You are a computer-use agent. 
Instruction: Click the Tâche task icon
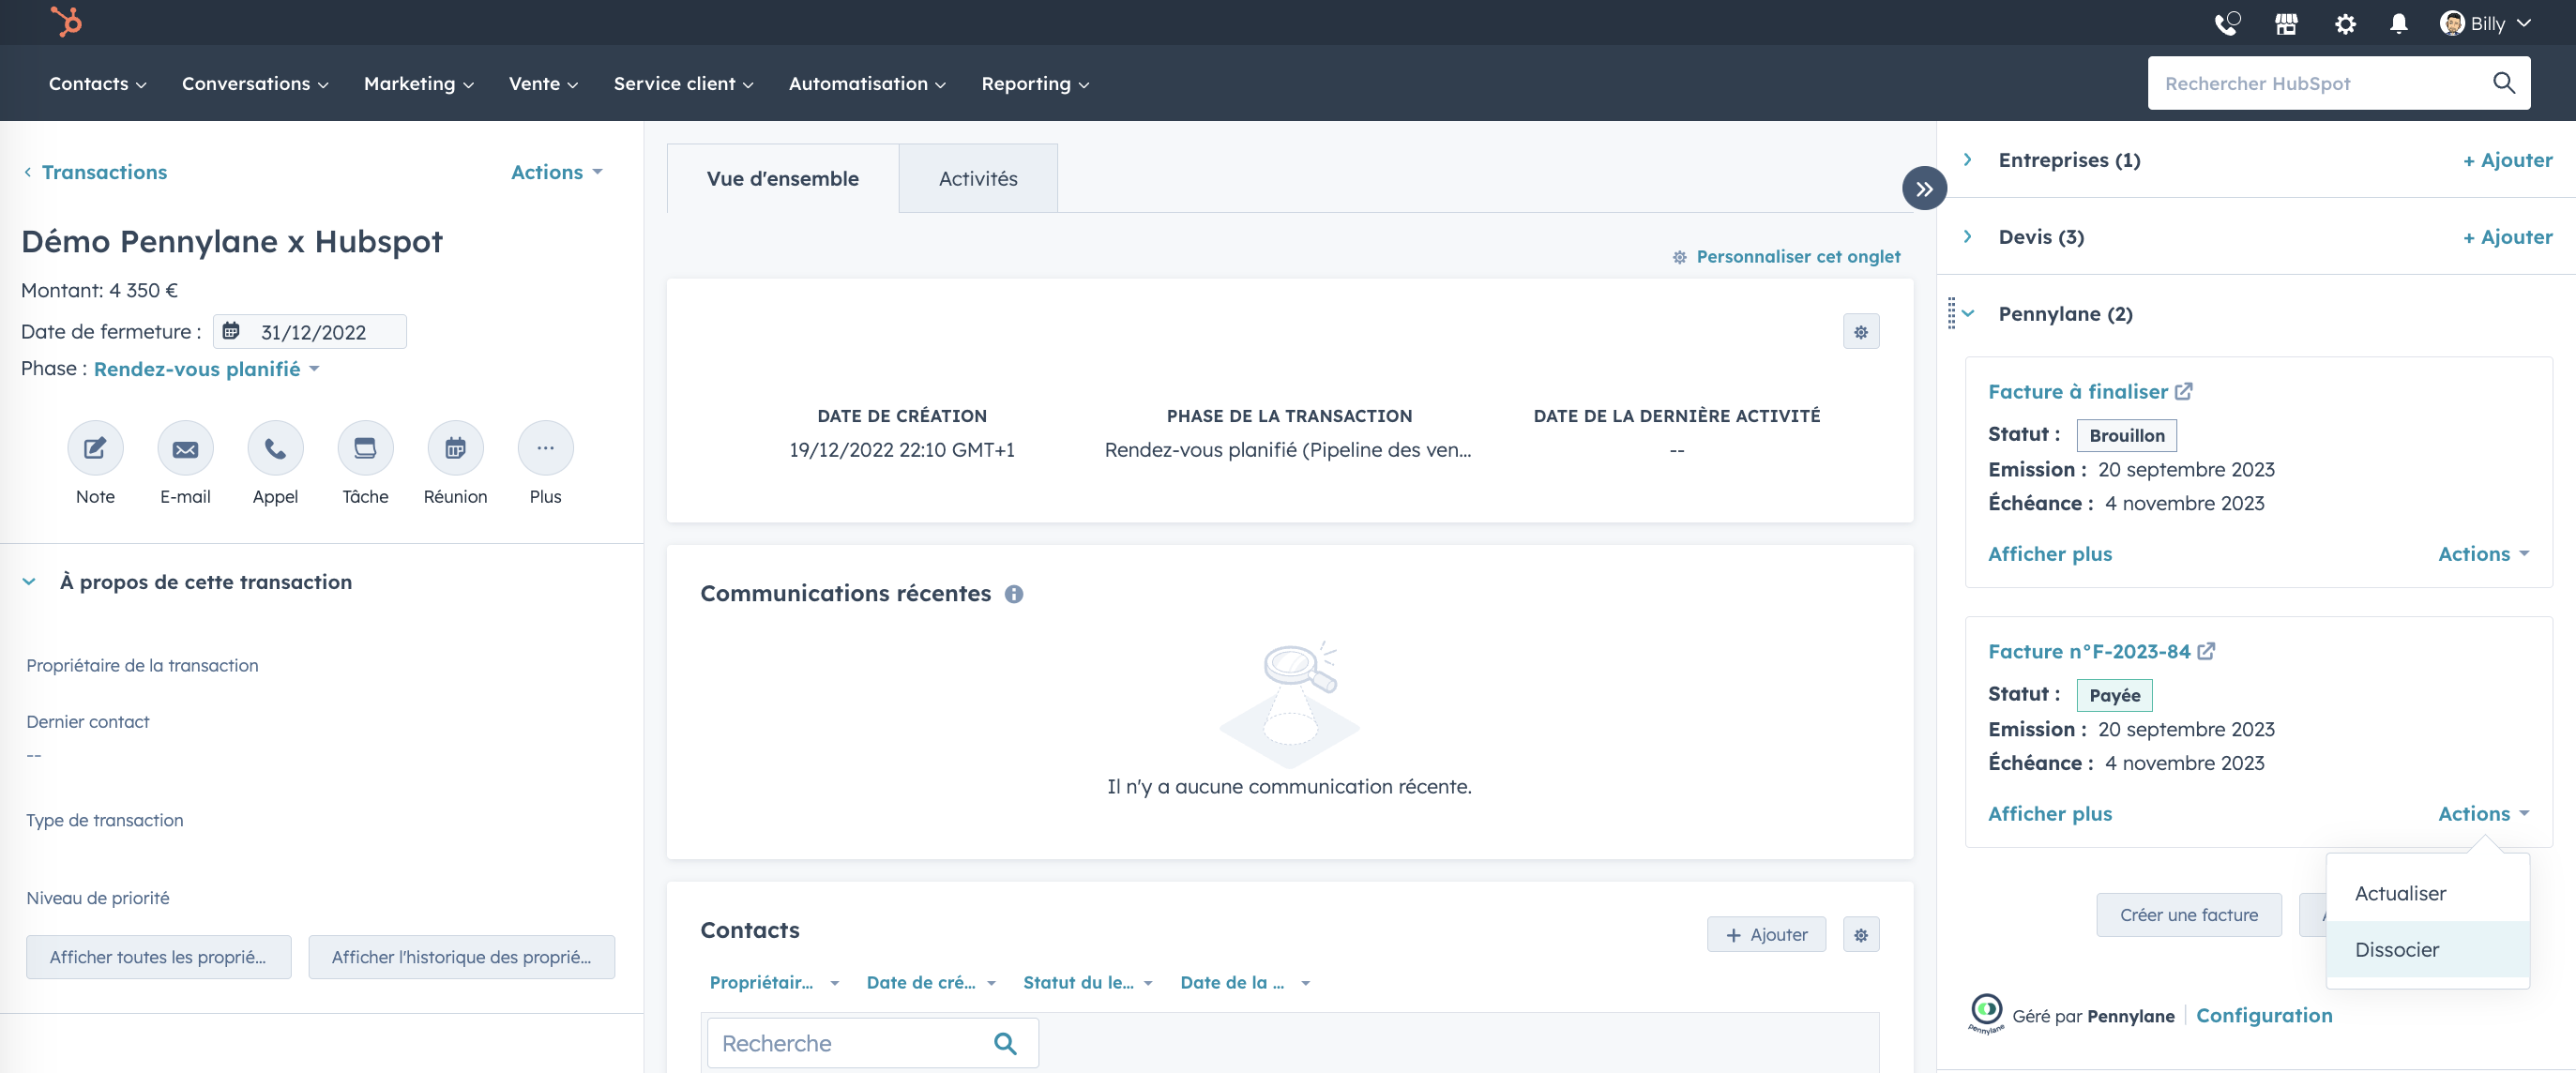pyautogui.click(x=365, y=448)
